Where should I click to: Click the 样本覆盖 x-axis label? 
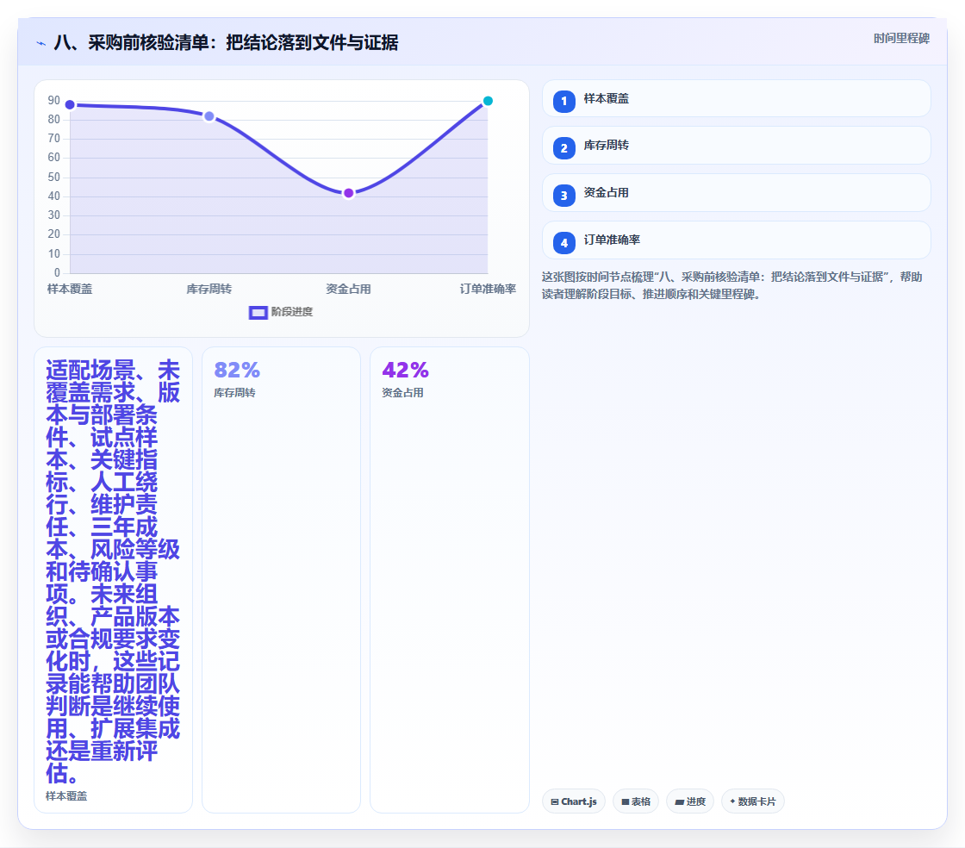point(70,289)
